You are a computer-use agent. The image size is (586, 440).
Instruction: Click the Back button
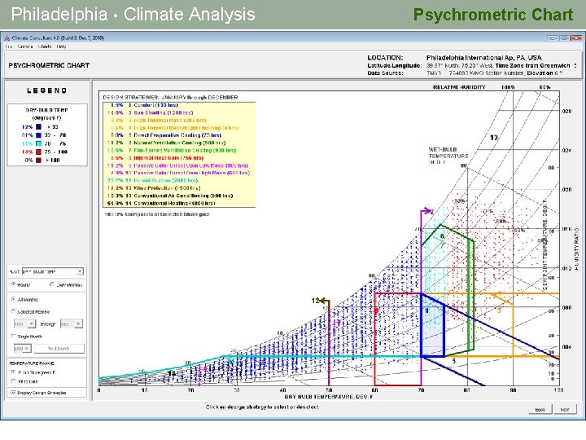540,410
